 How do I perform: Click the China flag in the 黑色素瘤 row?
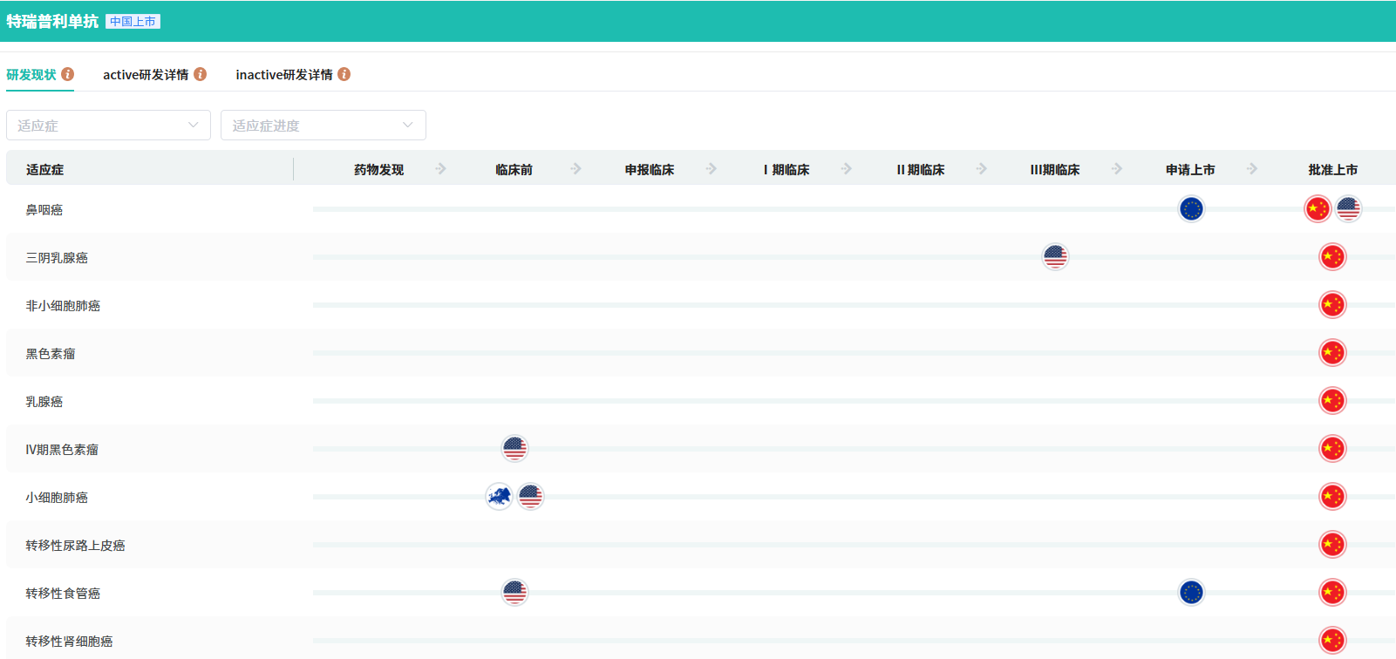(1332, 353)
